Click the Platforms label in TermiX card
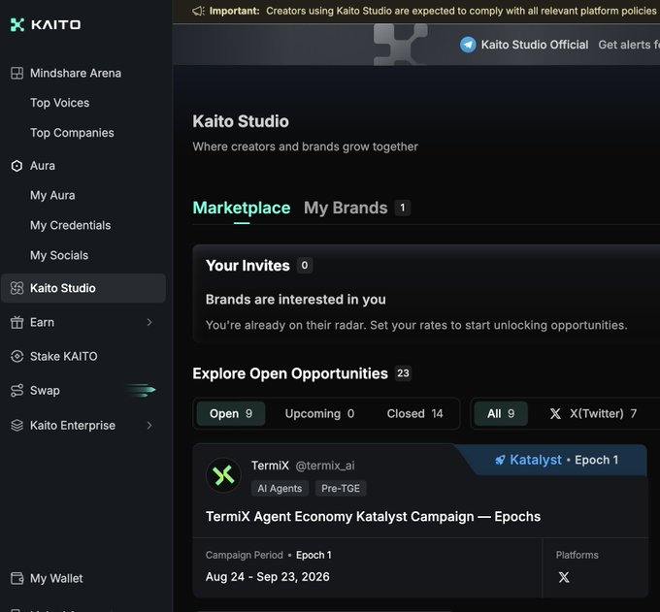 pyautogui.click(x=577, y=555)
